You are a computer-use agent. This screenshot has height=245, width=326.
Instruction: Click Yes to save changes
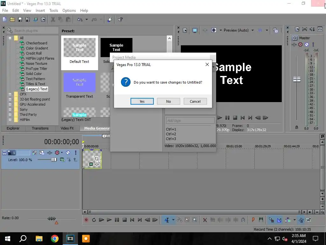pyautogui.click(x=142, y=101)
